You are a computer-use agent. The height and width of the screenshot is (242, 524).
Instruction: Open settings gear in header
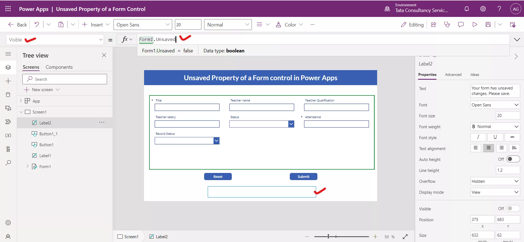[x=483, y=9]
